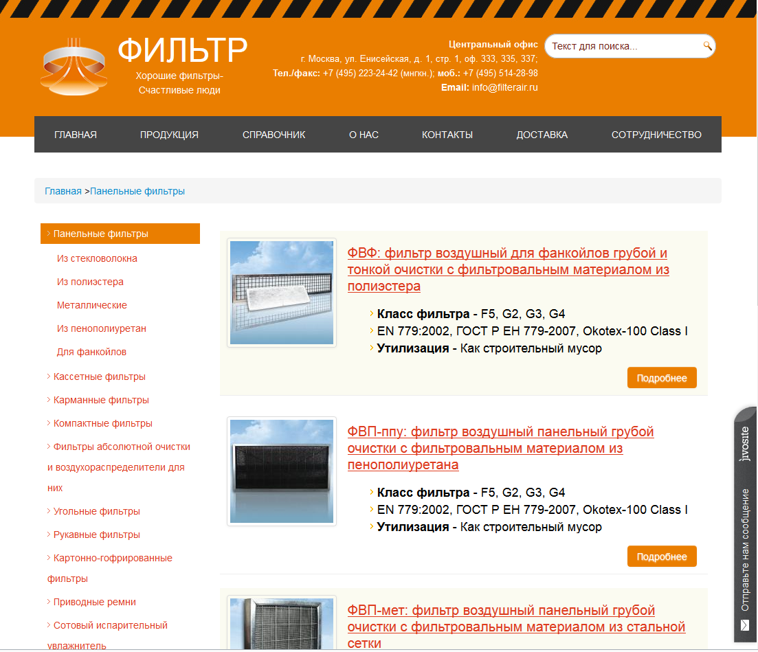Click the slogan Хорошие фильтры- Счастливые люди

179,83
